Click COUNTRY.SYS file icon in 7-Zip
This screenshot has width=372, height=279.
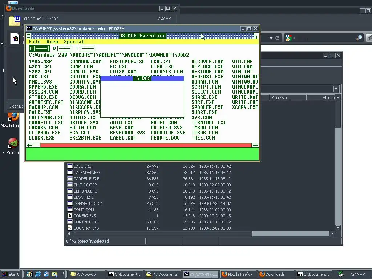point(70,228)
